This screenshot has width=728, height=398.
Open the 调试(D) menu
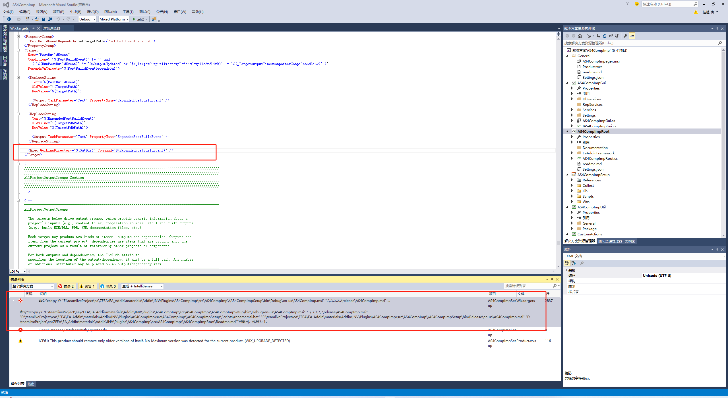[93, 12]
